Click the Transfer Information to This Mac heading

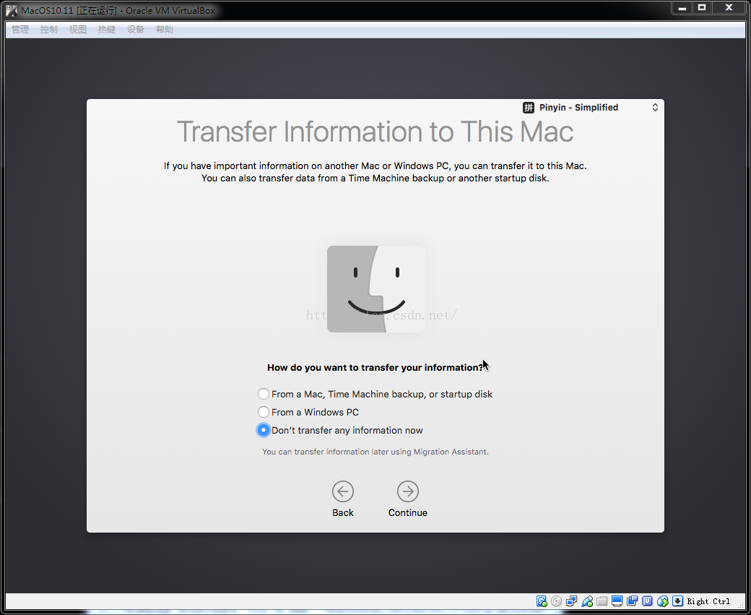[375, 132]
